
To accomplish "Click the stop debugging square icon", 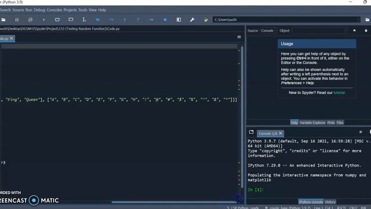I will (165, 20).
